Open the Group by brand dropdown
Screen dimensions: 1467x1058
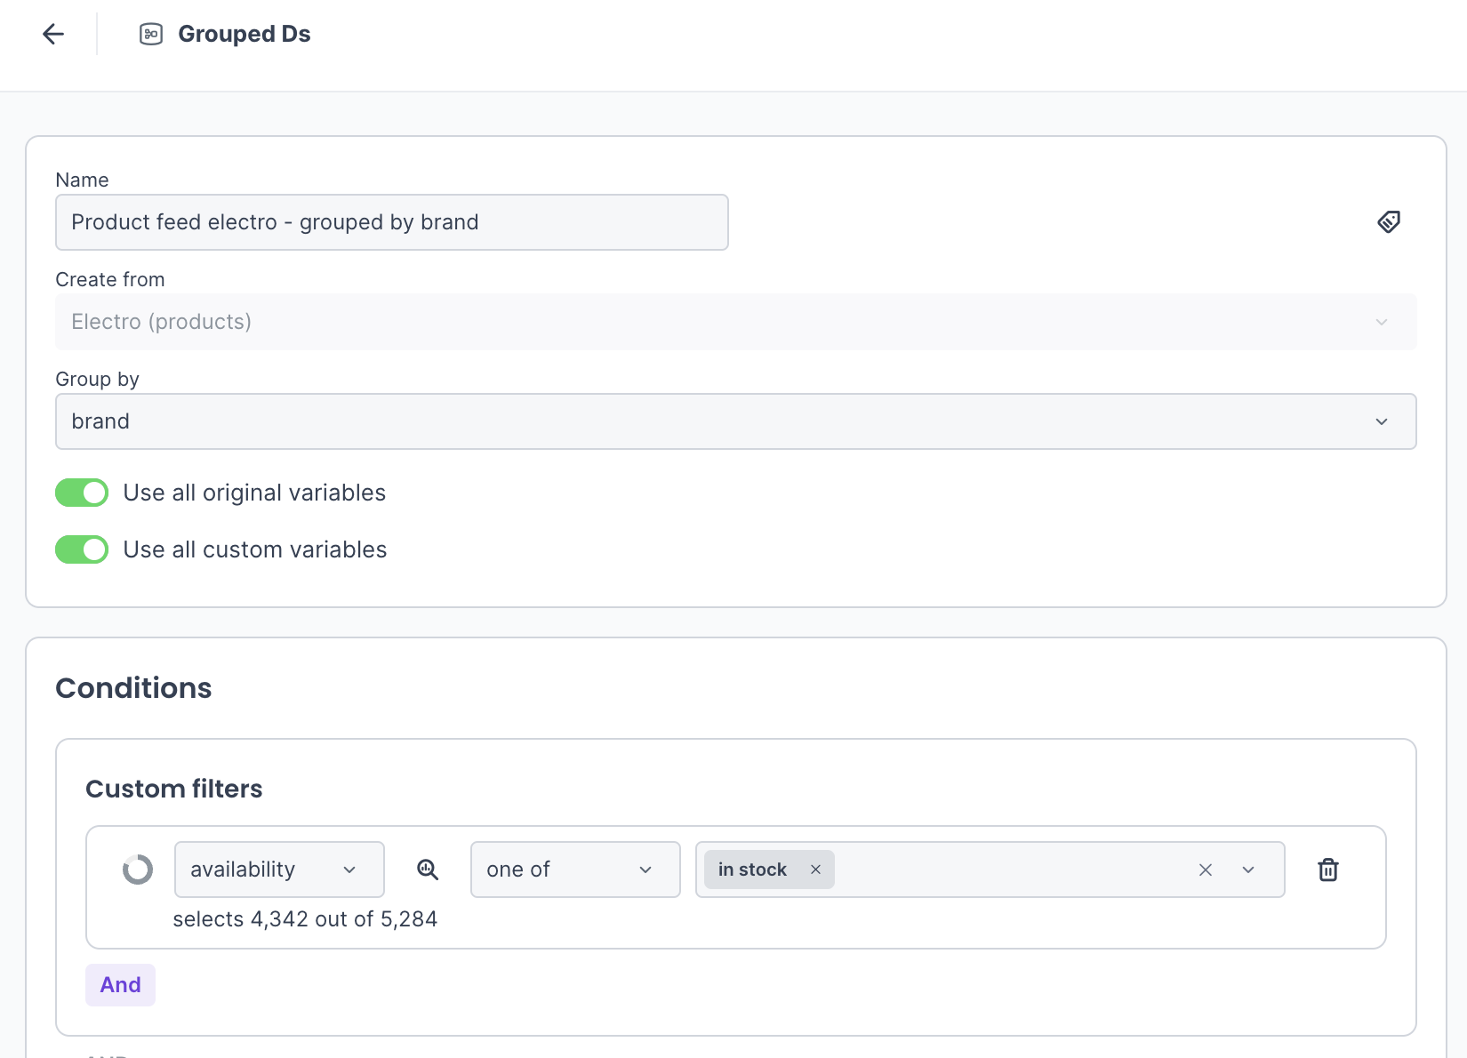point(735,421)
